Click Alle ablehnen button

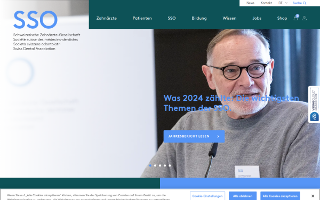243,196
